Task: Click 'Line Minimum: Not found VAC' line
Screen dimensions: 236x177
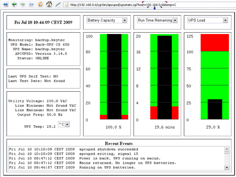Action: [46, 106]
